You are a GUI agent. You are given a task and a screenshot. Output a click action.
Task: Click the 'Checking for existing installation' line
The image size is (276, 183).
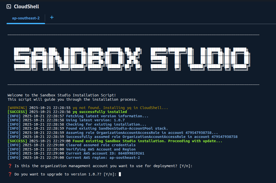106,124
